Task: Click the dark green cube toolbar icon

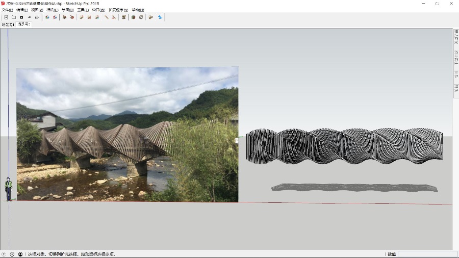Action: pyautogui.click(x=133, y=17)
